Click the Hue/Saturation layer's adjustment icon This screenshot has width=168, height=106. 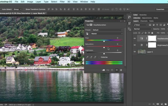pos(141,38)
